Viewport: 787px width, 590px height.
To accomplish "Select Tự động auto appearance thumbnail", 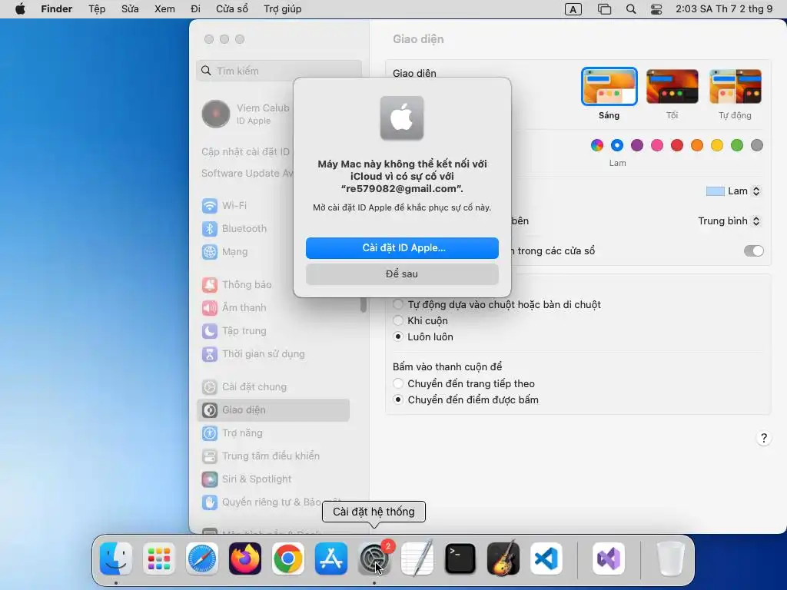I will [736, 87].
